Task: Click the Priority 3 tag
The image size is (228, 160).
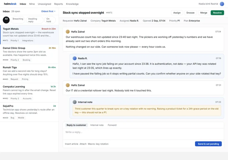Action: pyautogui.click(x=15, y=99)
